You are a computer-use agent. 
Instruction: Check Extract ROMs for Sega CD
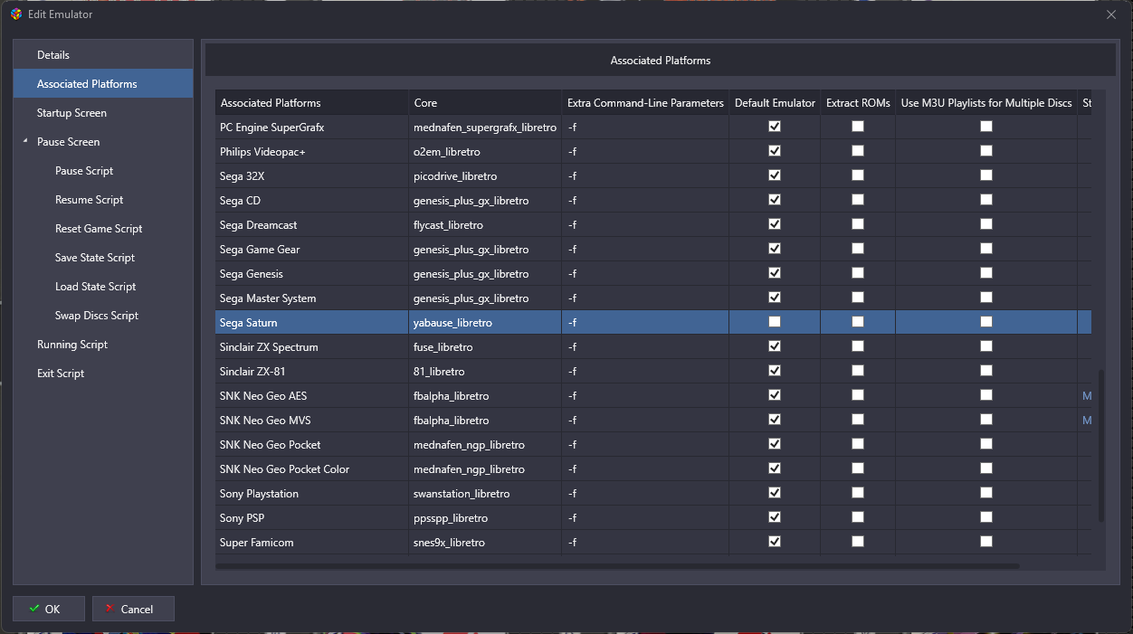point(858,200)
